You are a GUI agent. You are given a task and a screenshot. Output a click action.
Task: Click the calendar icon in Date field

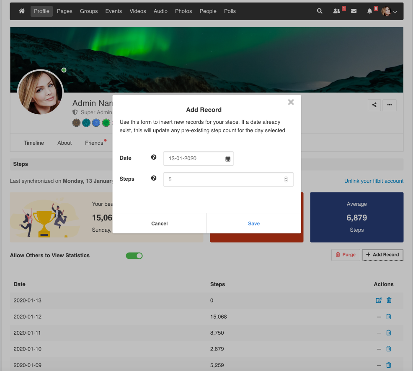pyautogui.click(x=228, y=159)
